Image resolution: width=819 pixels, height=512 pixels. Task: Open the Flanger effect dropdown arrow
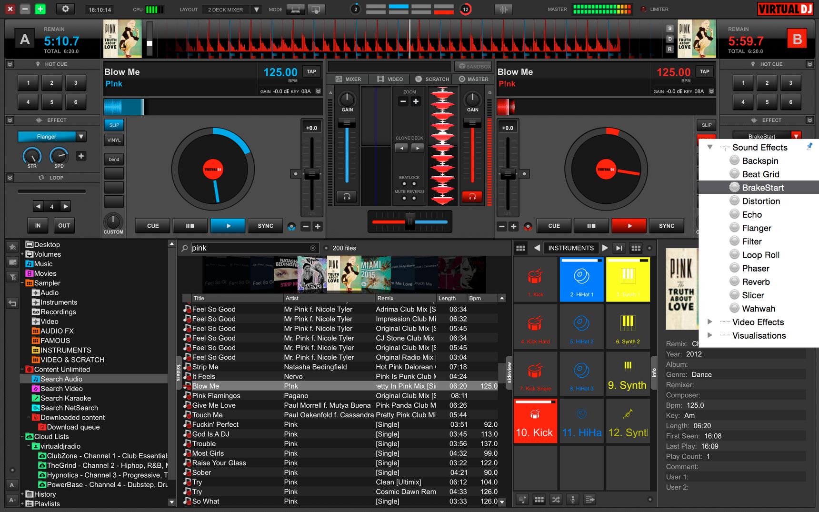81,137
